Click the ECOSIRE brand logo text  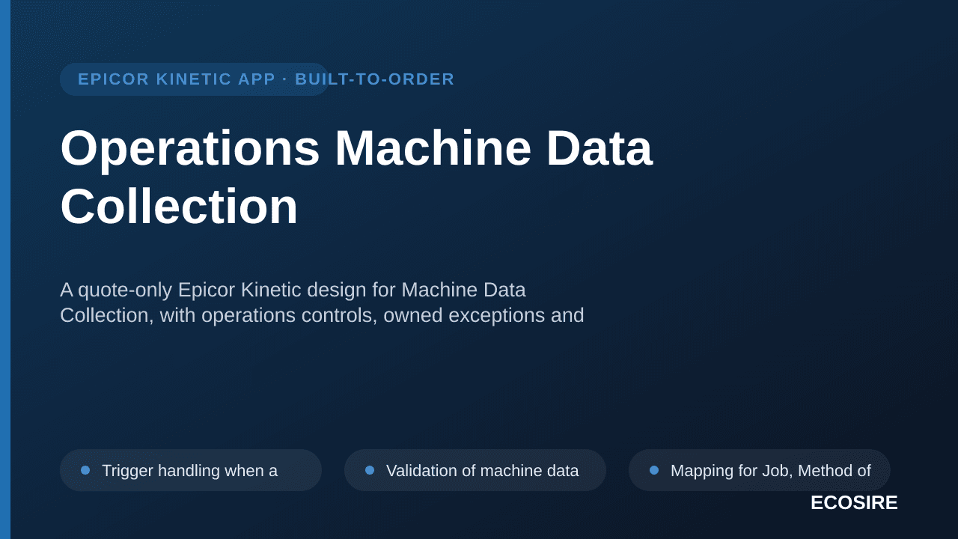click(854, 503)
